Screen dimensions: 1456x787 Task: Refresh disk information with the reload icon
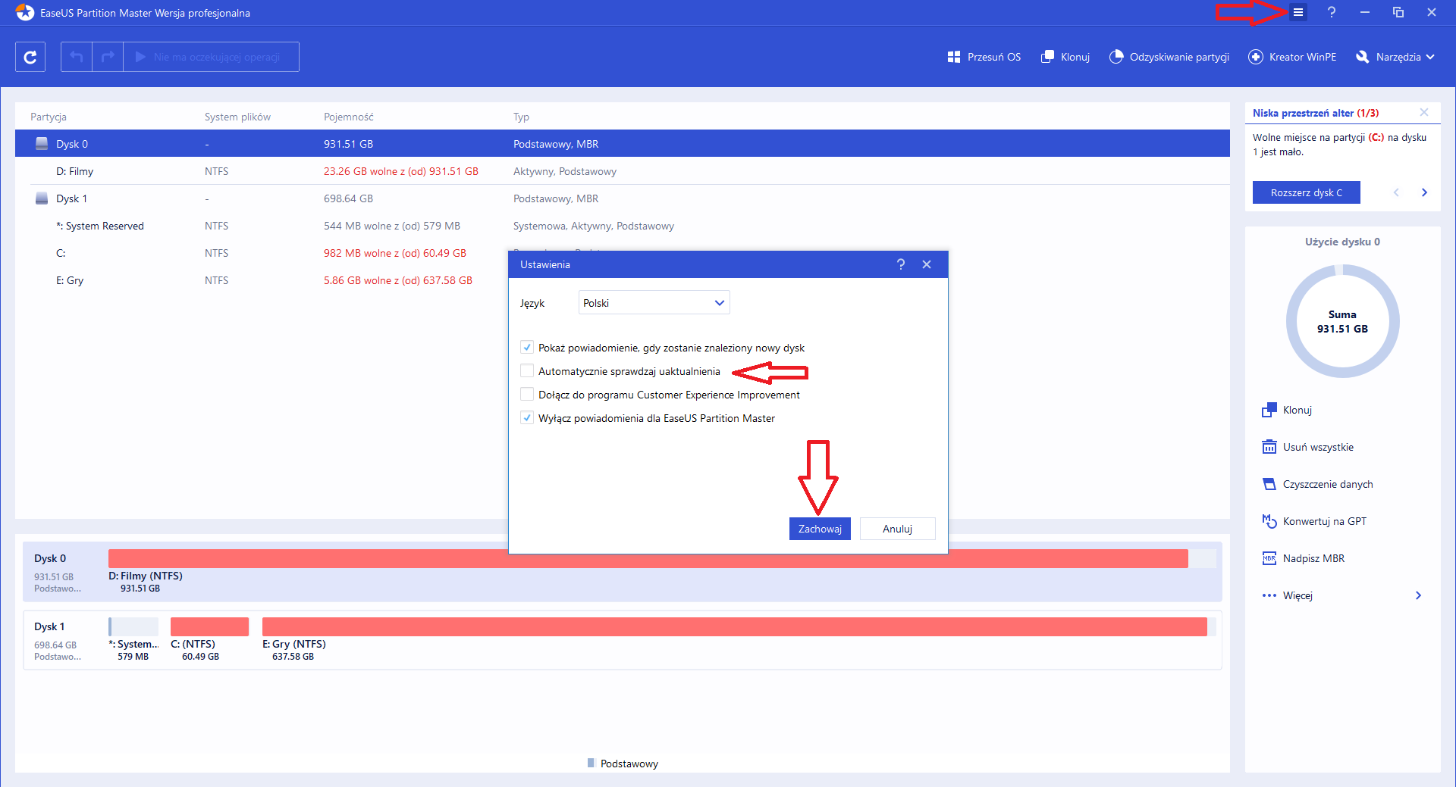(30, 57)
